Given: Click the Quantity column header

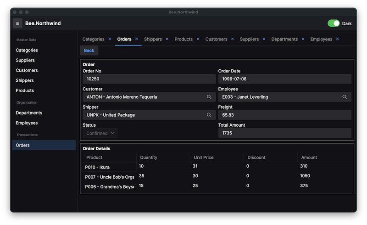Looking at the screenshot, I should (163, 157).
